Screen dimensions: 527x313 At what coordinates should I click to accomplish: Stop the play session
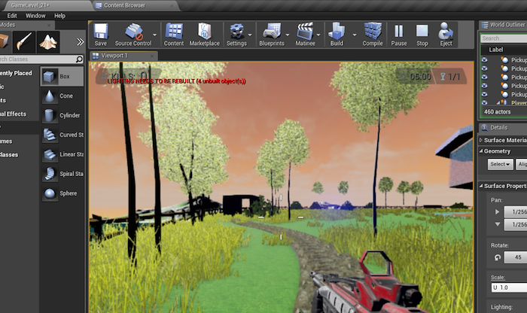tap(422, 35)
